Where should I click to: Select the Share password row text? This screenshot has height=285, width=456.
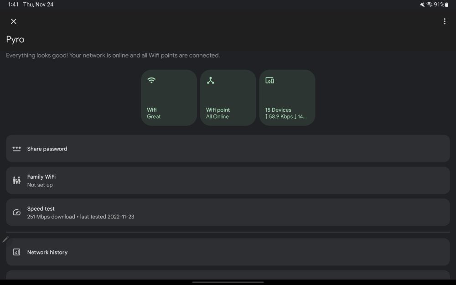(x=47, y=149)
